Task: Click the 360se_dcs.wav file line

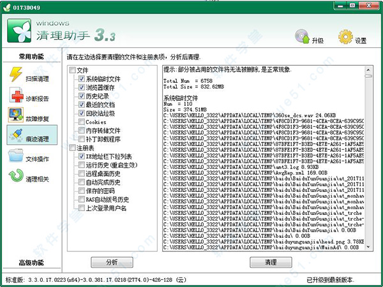Action: (x=250, y=115)
